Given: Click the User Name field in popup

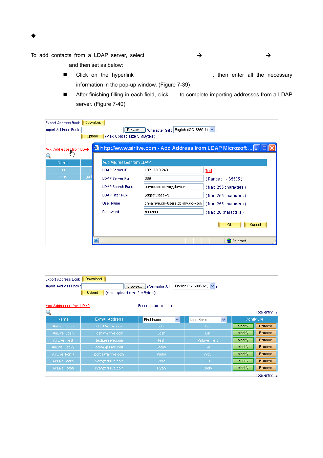Looking at the screenshot, I should (x=173, y=203).
